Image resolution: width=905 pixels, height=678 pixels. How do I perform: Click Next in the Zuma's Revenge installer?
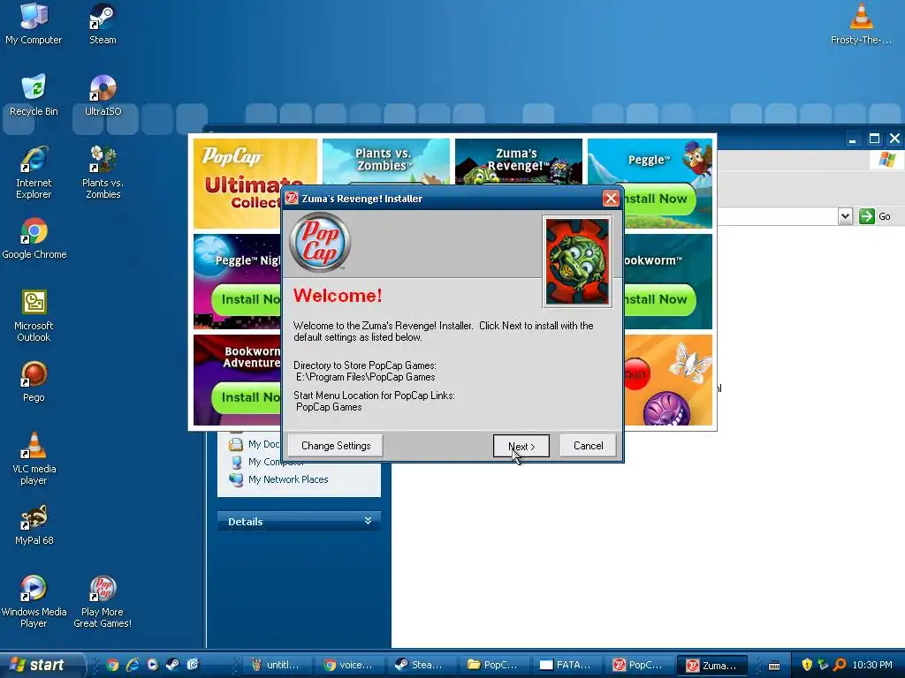[521, 446]
